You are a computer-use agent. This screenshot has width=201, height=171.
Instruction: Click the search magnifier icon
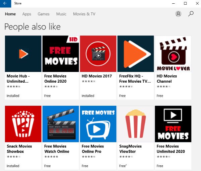[x=191, y=14]
